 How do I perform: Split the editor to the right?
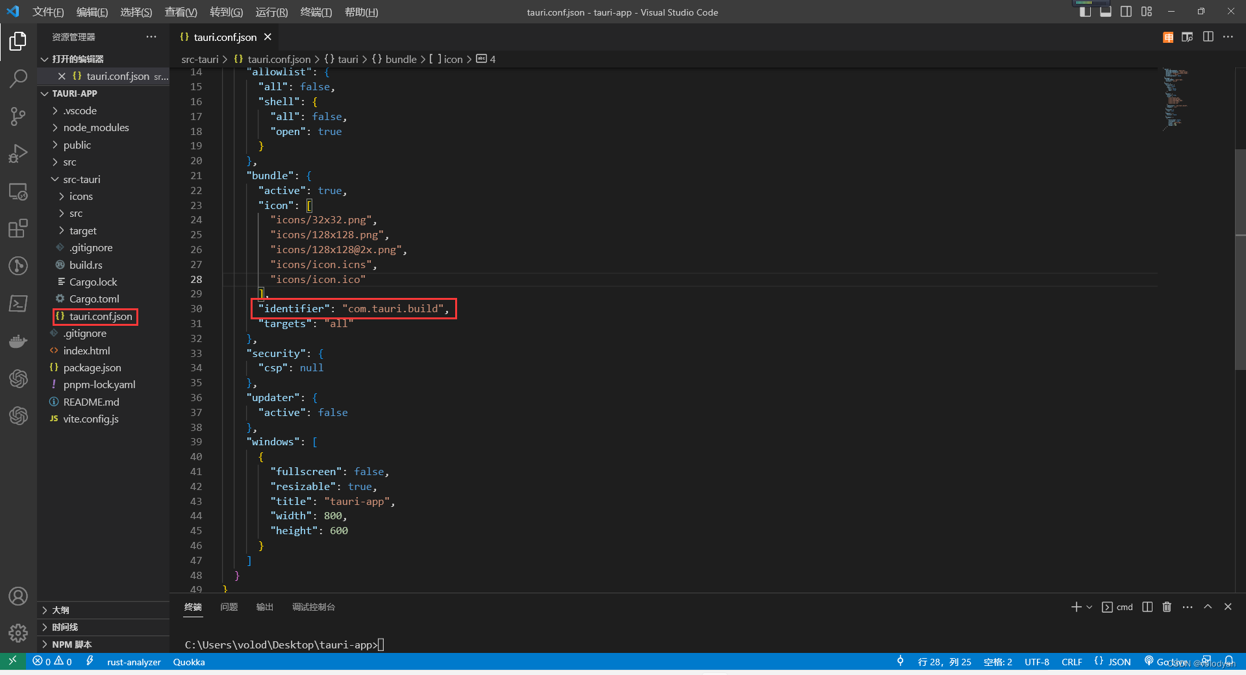[x=1208, y=37]
